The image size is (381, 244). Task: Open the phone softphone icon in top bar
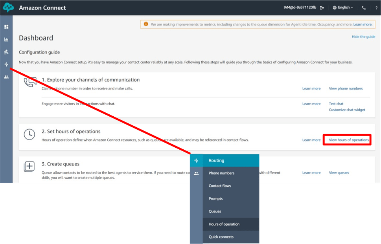pyautogui.click(x=364, y=7)
